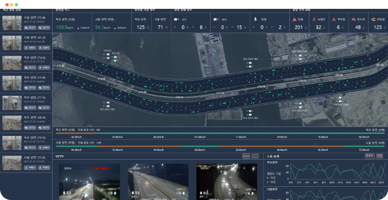Click the VDS camera icon in status panel
Image resolution: width=388 pixels, height=200 pixels.
pos(216,19)
